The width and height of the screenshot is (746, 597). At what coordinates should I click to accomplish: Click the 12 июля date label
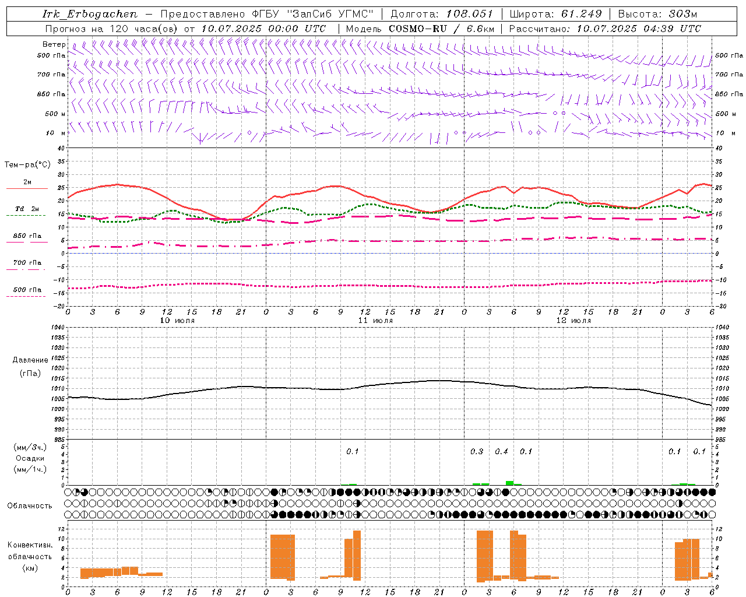573,321
